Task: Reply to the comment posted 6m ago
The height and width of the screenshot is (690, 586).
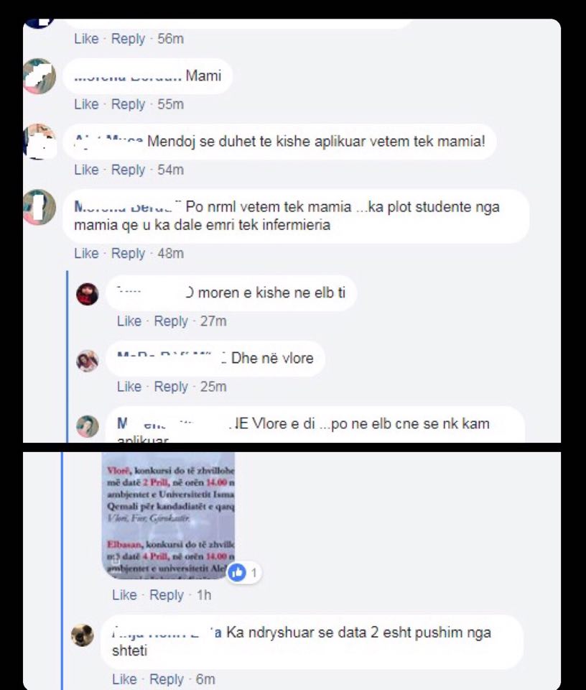Action: pos(166,679)
